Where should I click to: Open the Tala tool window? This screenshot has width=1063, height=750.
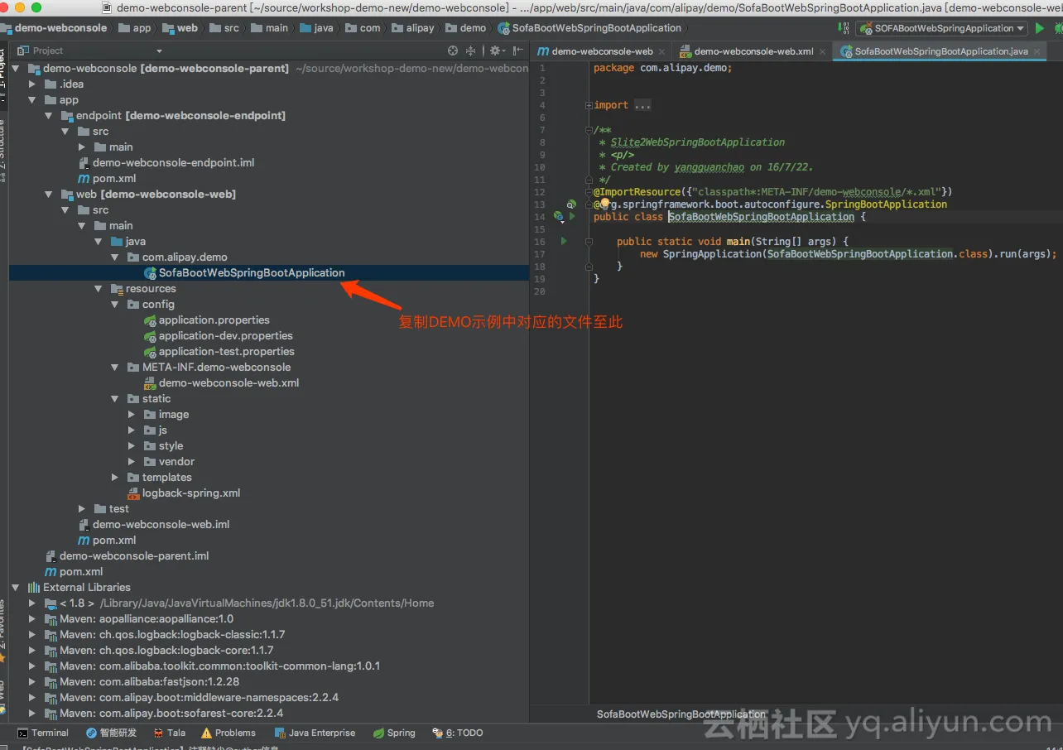click(169, 733)
